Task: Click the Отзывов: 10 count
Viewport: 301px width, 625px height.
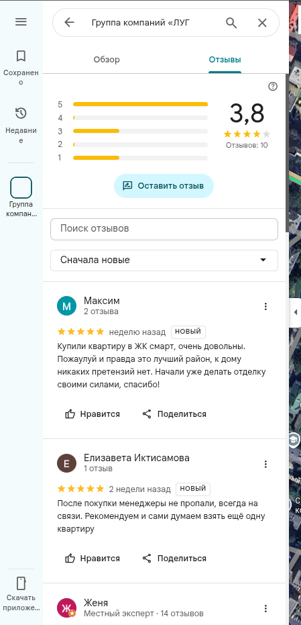Action: [247, 145]
